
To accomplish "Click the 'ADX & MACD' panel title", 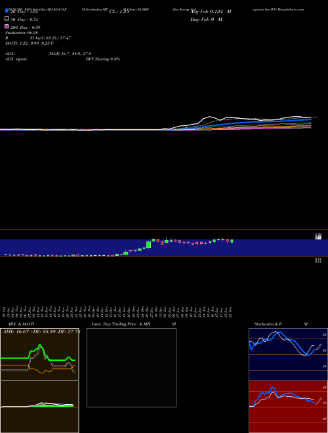I will click(21, 324).
